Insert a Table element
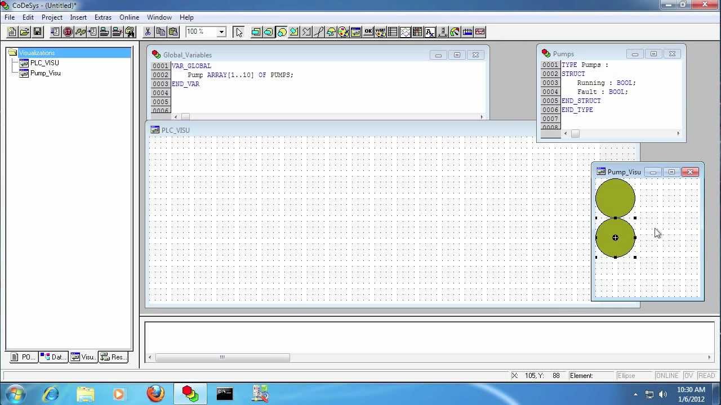Viewport: 721px width, 405px height. point(393,32)
